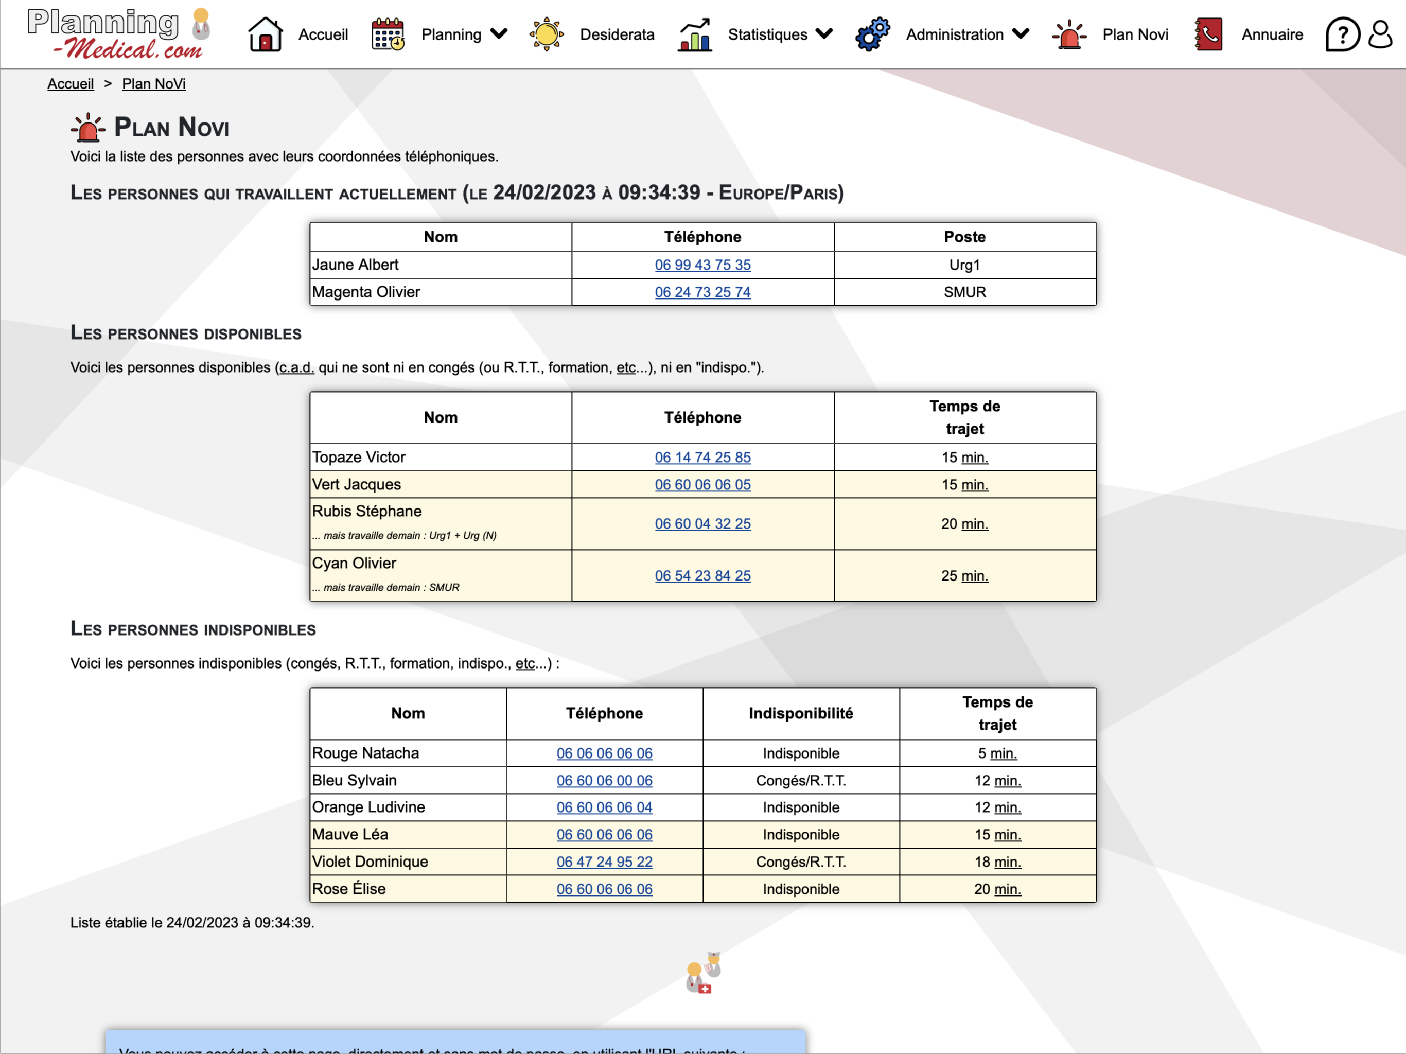Open the help question mark icon

coord(1342,34)
